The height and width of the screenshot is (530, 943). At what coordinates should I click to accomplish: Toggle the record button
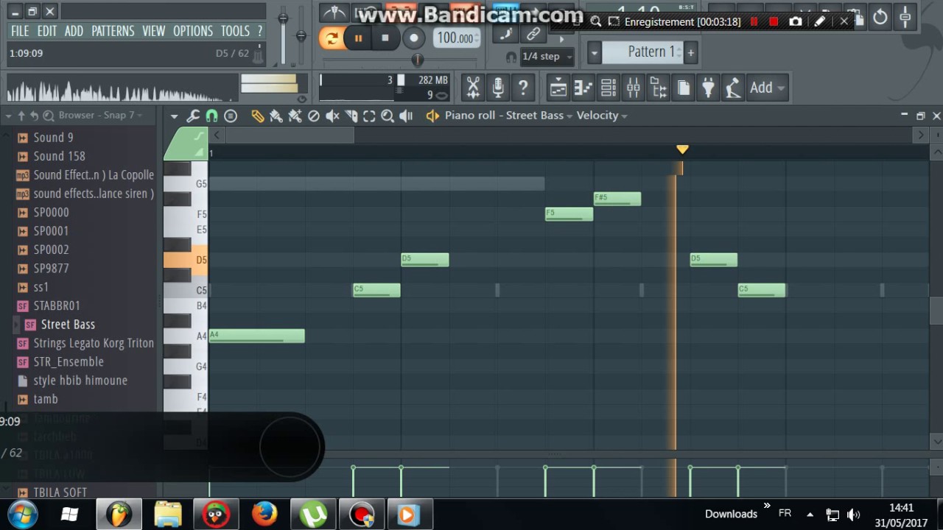414,38
